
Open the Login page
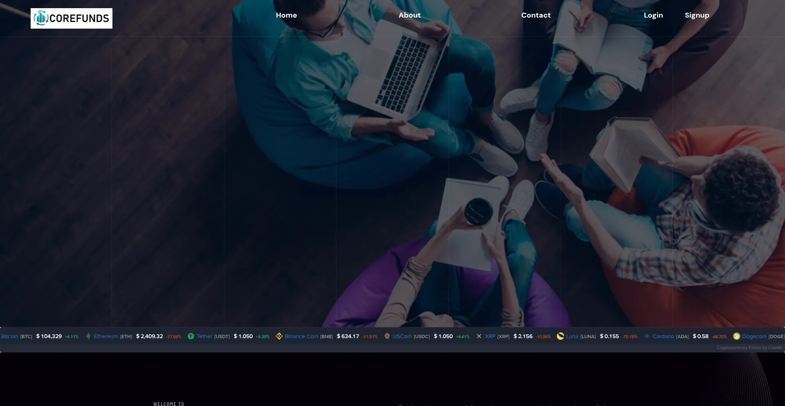[653, 15]
